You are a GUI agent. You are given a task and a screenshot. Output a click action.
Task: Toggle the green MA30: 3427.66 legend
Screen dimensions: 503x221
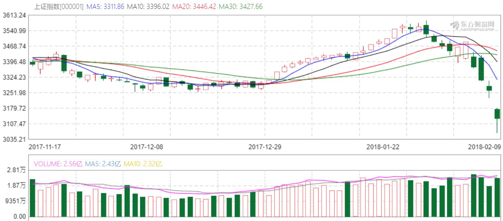point(241,7)
